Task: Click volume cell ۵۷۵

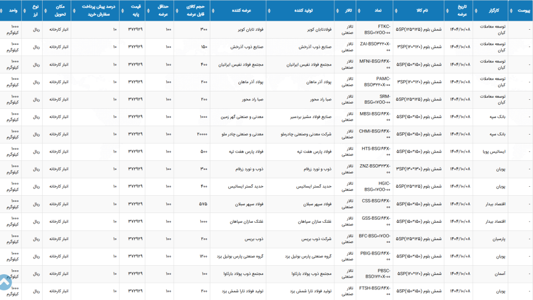Action: pyautogui.click(x=203, y=204)
